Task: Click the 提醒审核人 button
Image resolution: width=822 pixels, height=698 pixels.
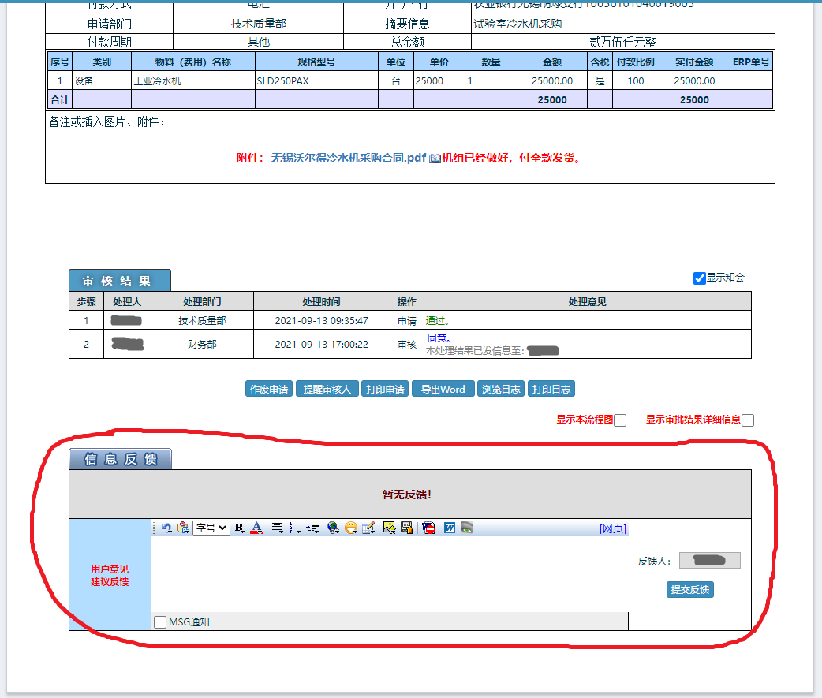Action: coord(327,389)
